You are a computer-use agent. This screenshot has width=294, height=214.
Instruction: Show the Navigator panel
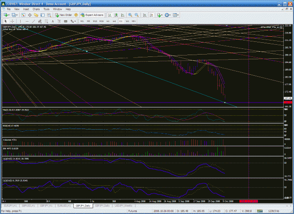[36, 15]
